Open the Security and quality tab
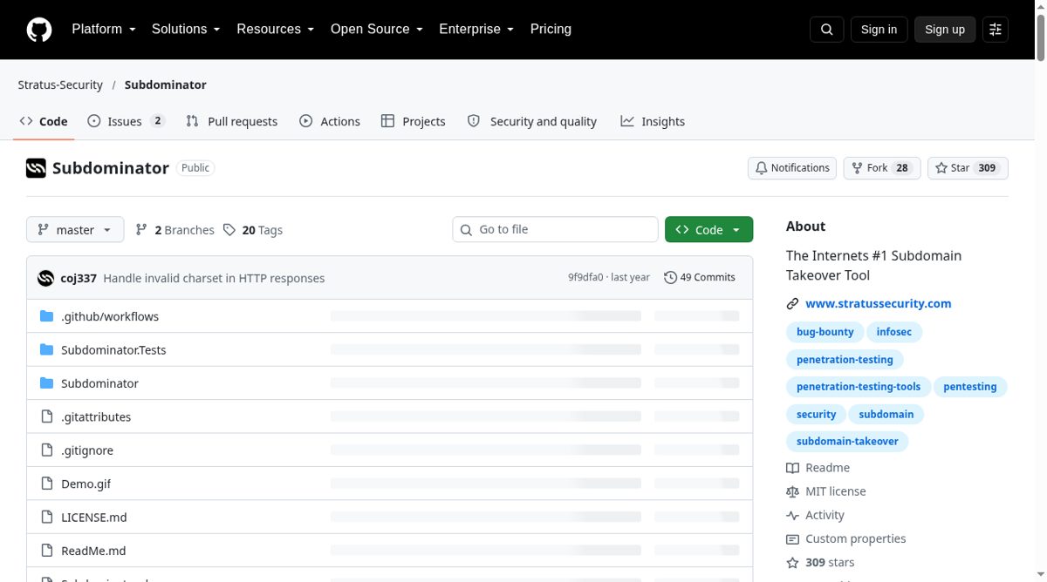This screenshot has height=582, width=1047. tap(532, 121)
